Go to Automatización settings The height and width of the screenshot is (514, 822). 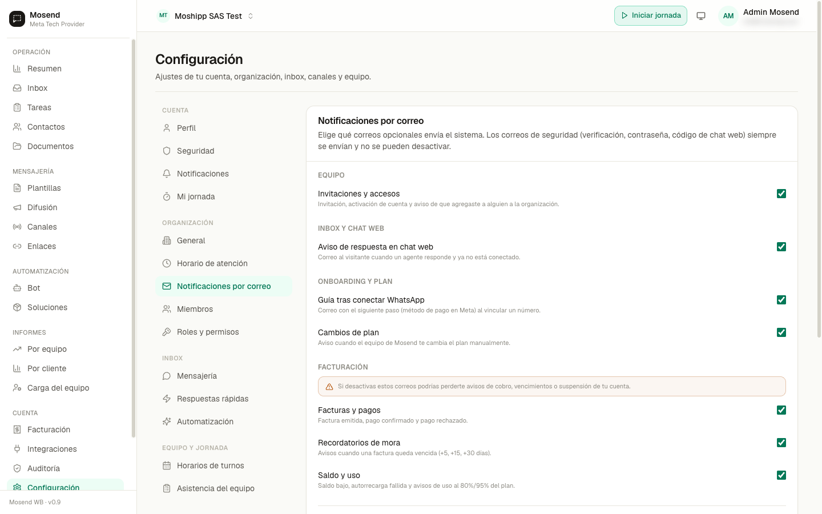pyautogui.click(x=224, y=421)
